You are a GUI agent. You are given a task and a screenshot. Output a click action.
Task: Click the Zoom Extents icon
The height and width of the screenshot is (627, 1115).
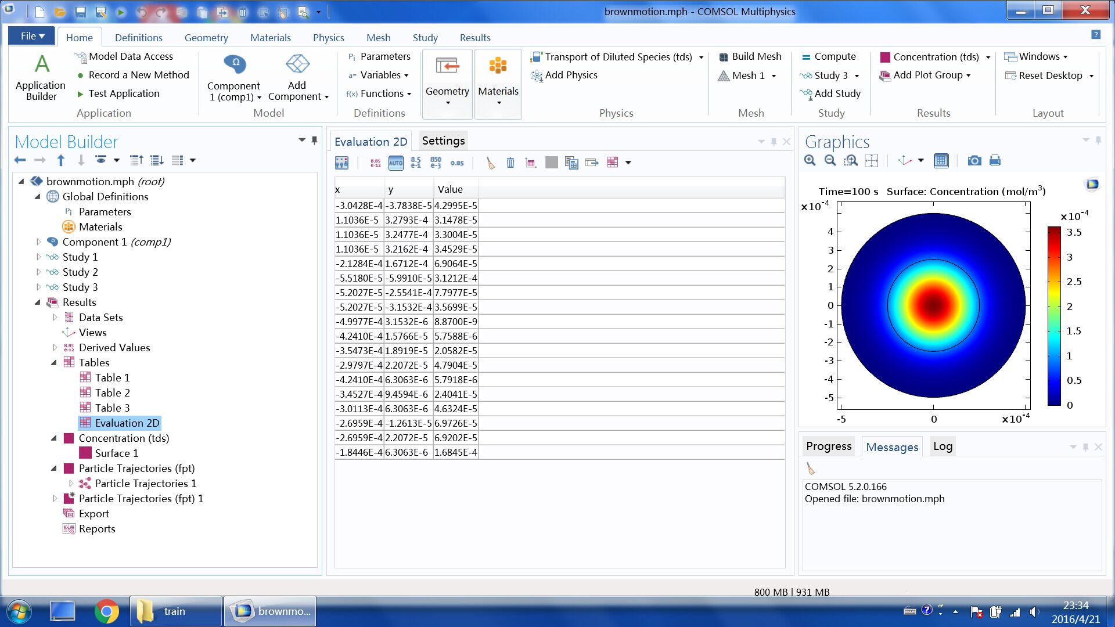pos(871,161)
